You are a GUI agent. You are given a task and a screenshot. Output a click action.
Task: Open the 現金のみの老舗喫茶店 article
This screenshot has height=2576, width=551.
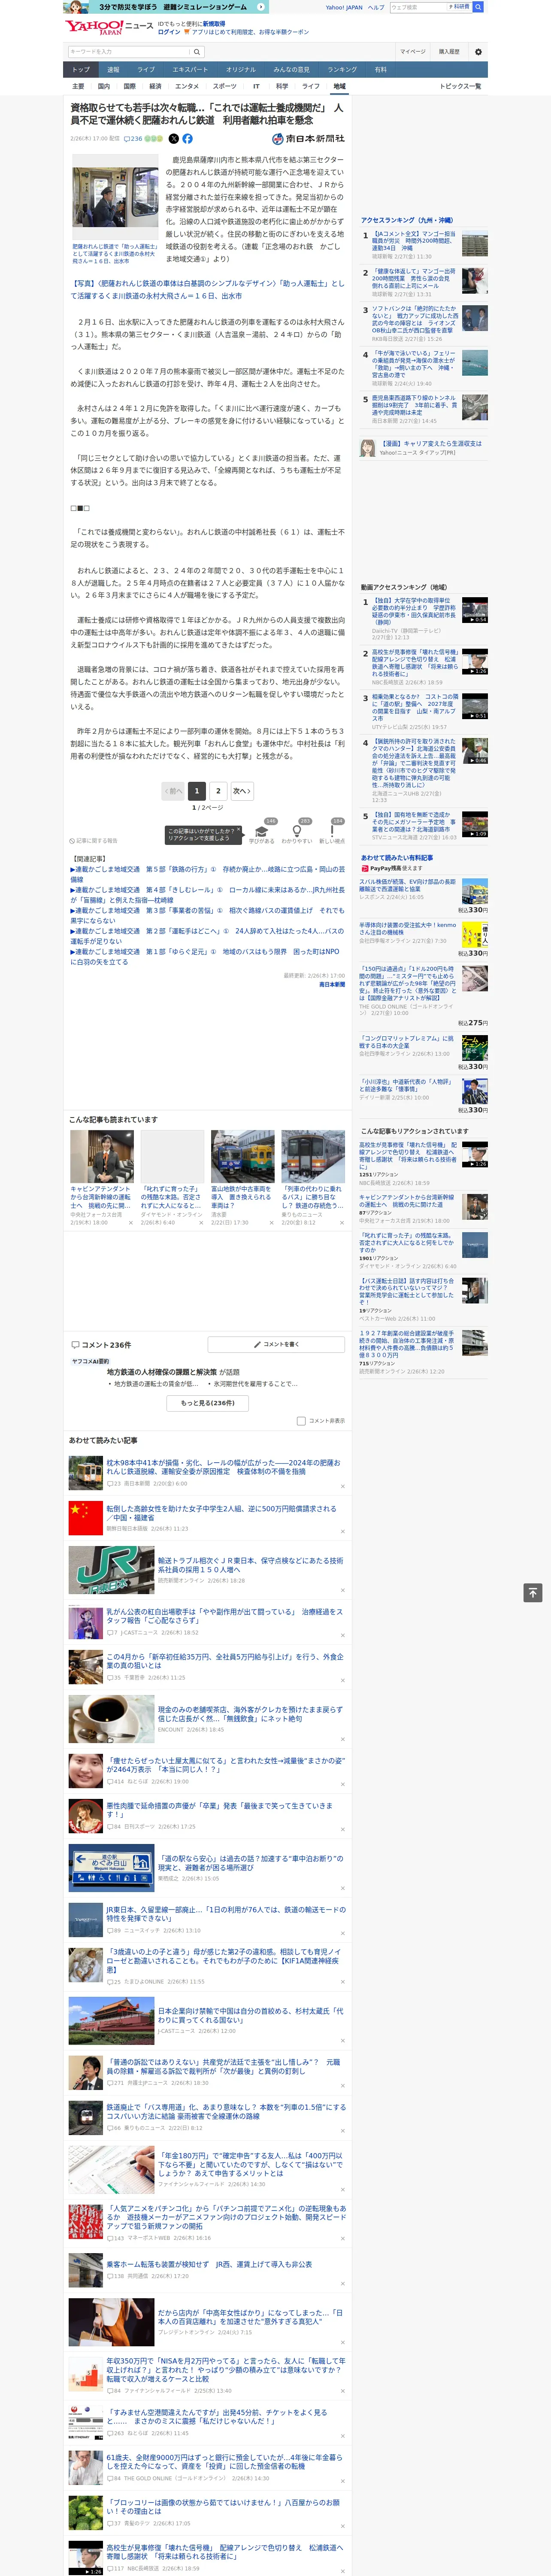click(x=250, y=1714)
